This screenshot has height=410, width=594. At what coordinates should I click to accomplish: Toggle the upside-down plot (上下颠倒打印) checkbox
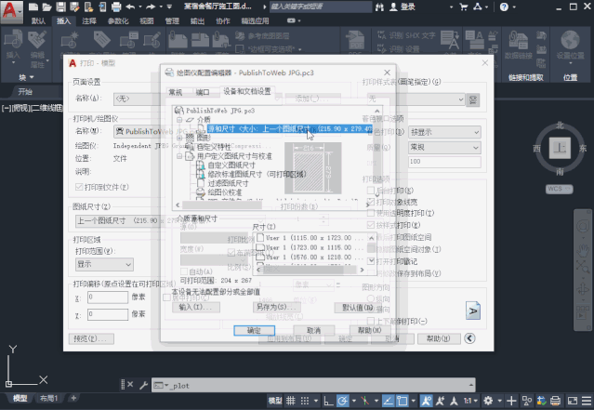(x=371, y=322)
